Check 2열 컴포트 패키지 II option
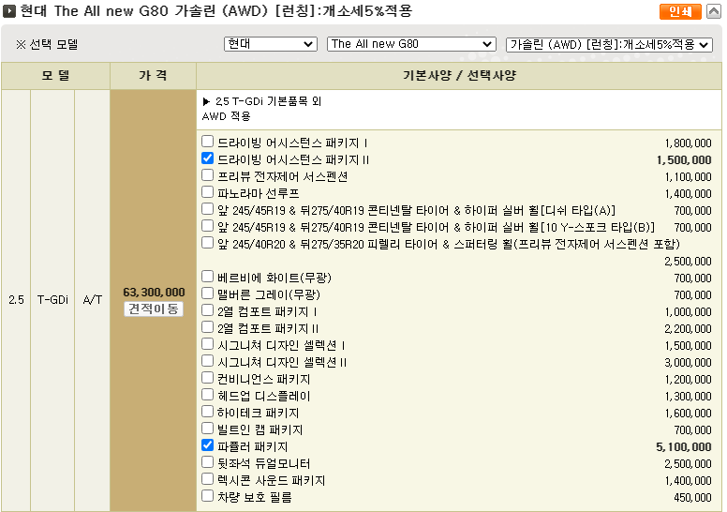The width and height of the screenshot is (727, 512). [x=207, y=326]
